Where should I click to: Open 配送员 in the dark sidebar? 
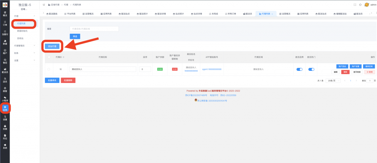pos(5,70)
